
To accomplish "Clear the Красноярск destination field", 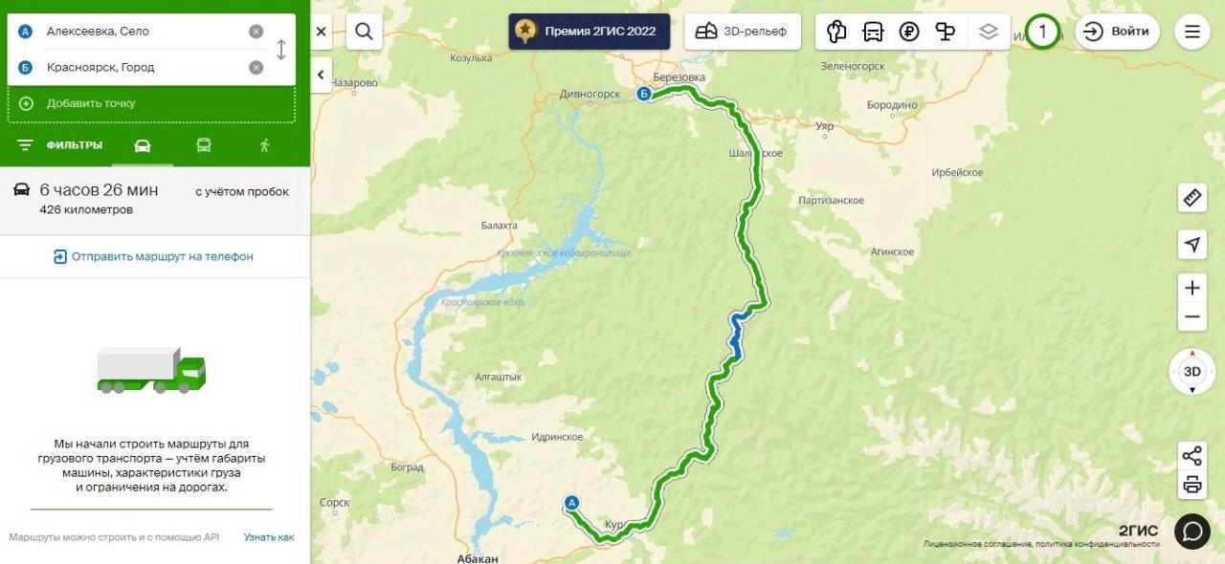I will [x=256, y=67].
